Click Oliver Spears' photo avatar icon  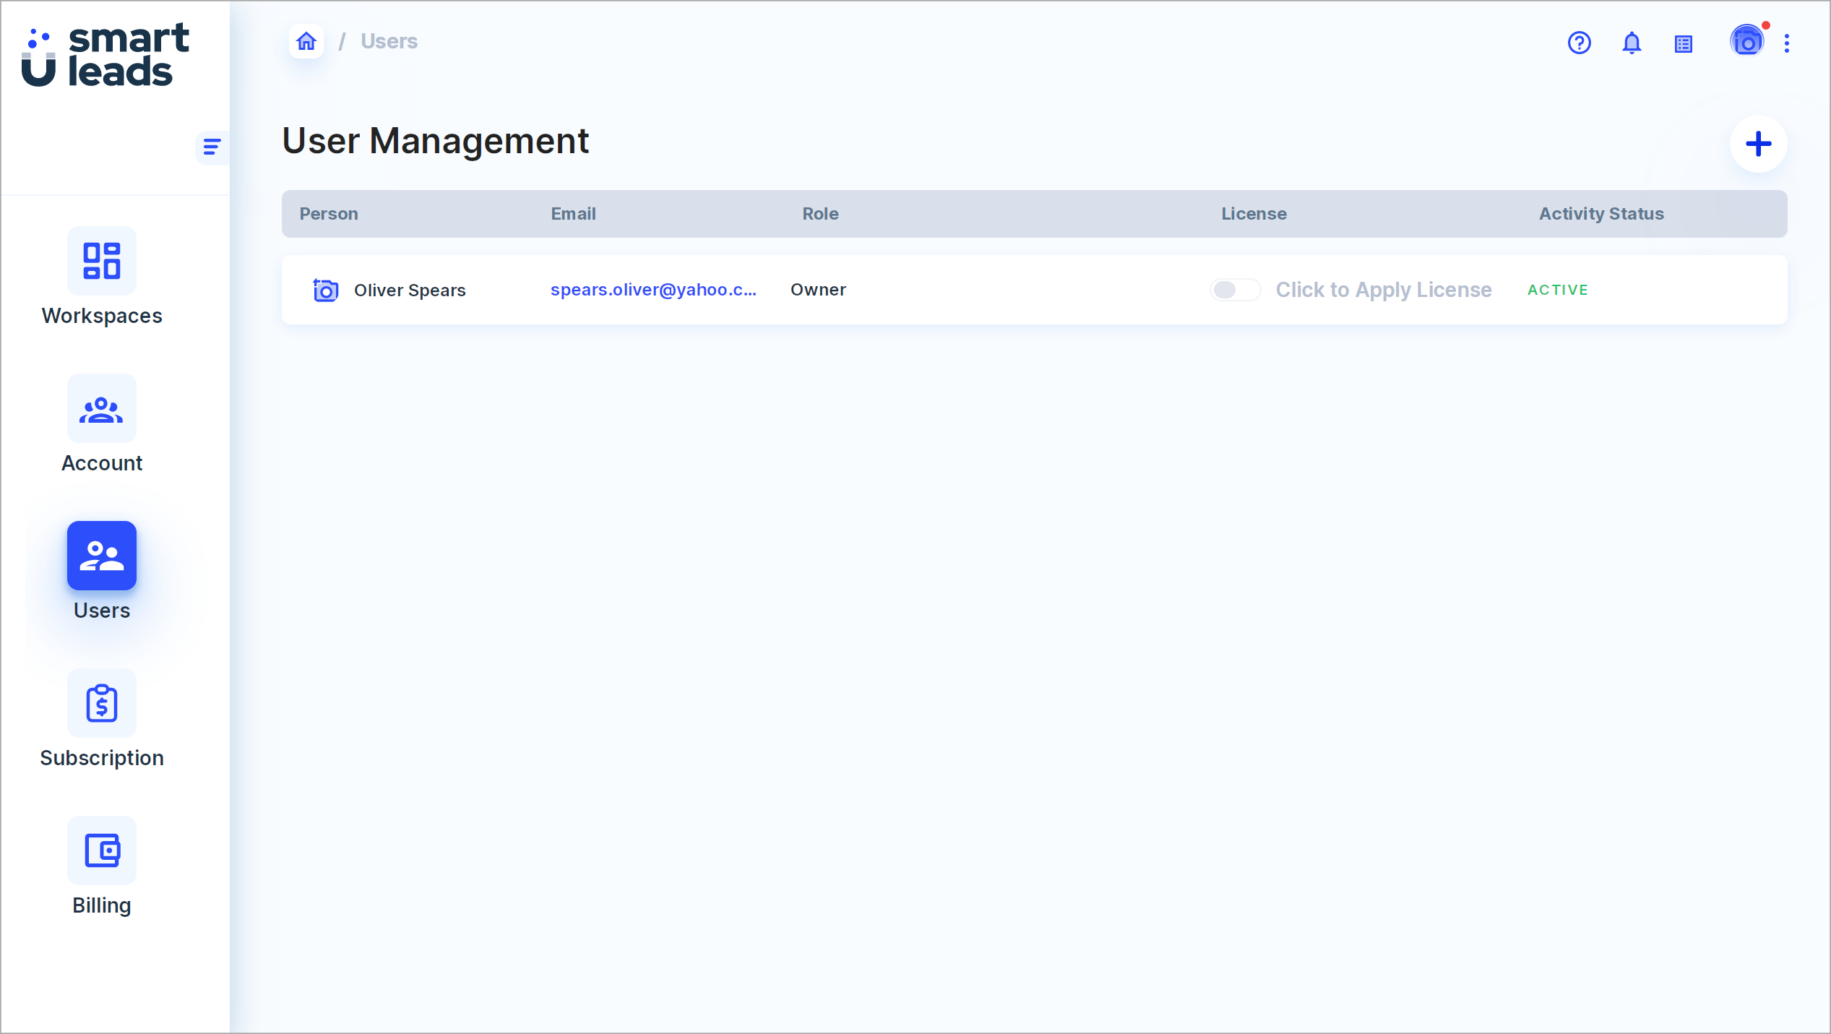325,290
